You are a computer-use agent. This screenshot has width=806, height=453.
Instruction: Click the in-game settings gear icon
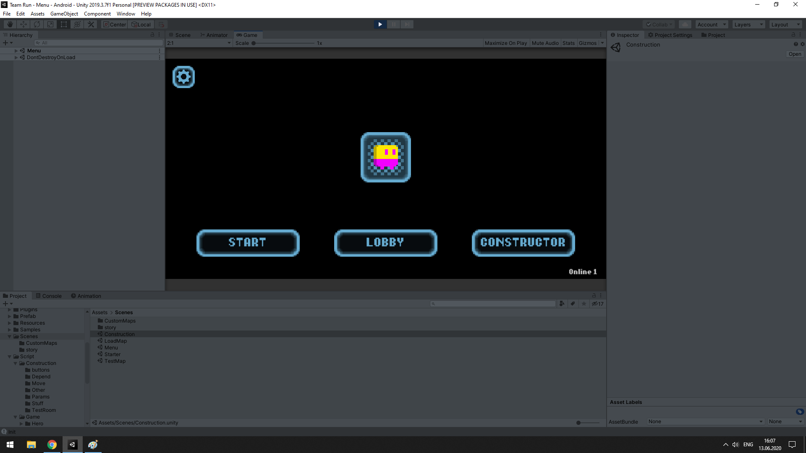(x=183, y=77)
